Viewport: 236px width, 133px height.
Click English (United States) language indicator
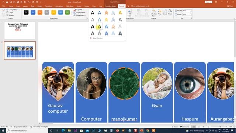click(21, 127)
